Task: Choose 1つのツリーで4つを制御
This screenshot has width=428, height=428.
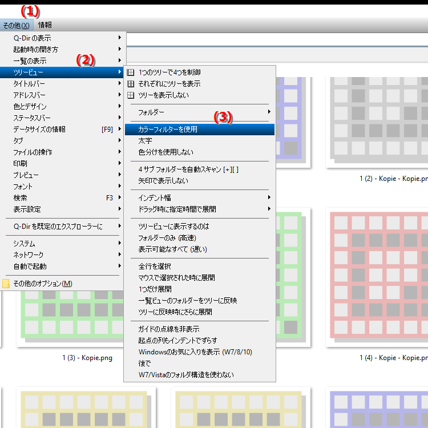Action: [x=200, y=72]
